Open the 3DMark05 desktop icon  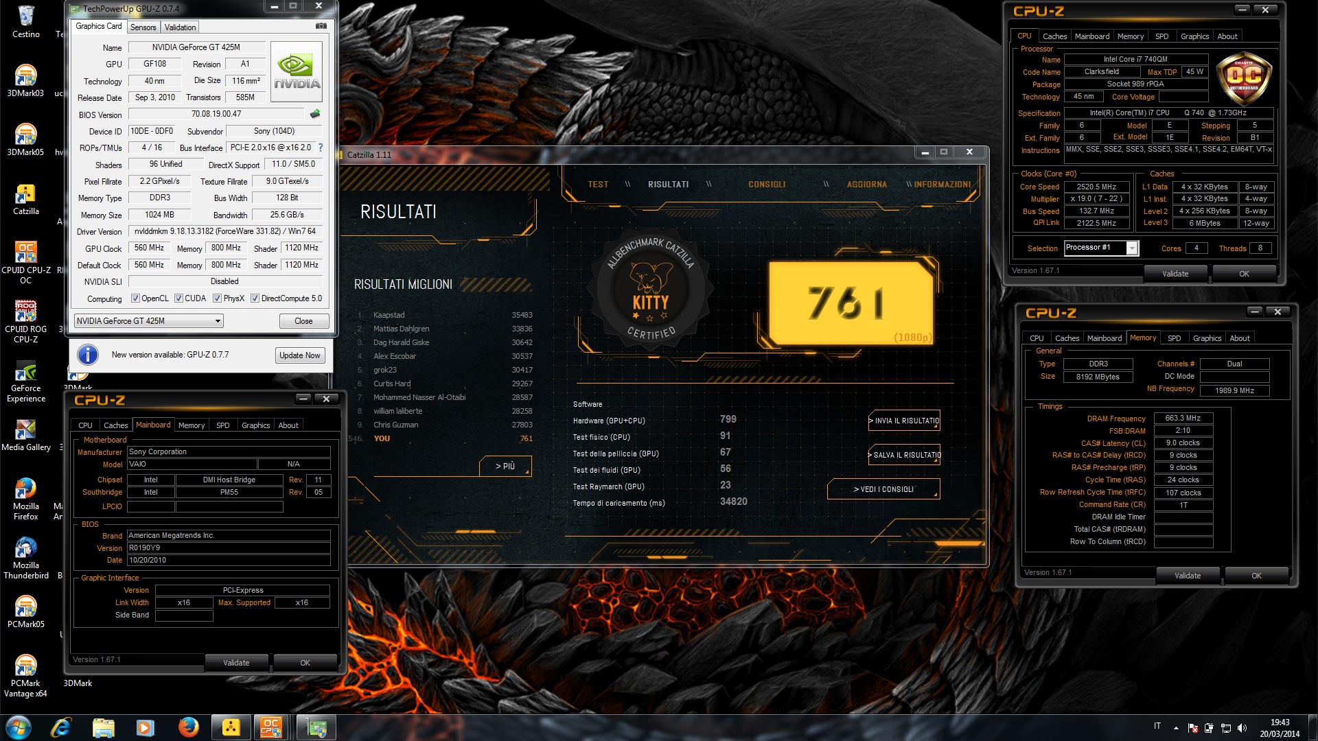pyautogui.click(x=26, y=140)
